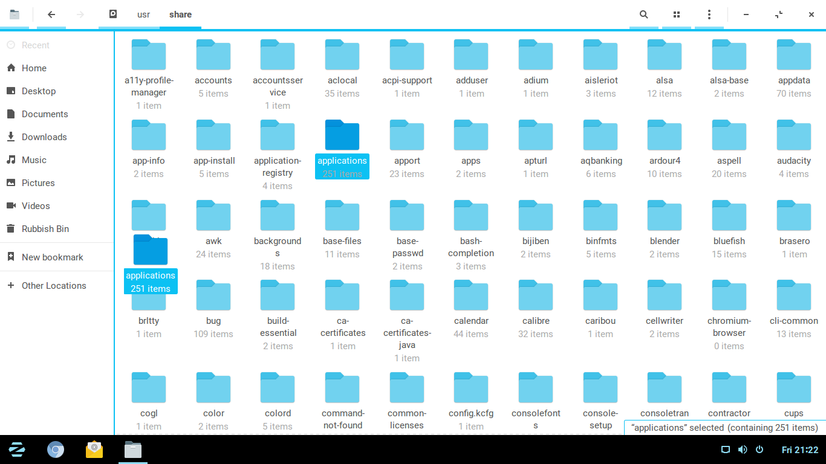Select the blender folder
Viewport: 826px width, 464px height.
(665, 217)
